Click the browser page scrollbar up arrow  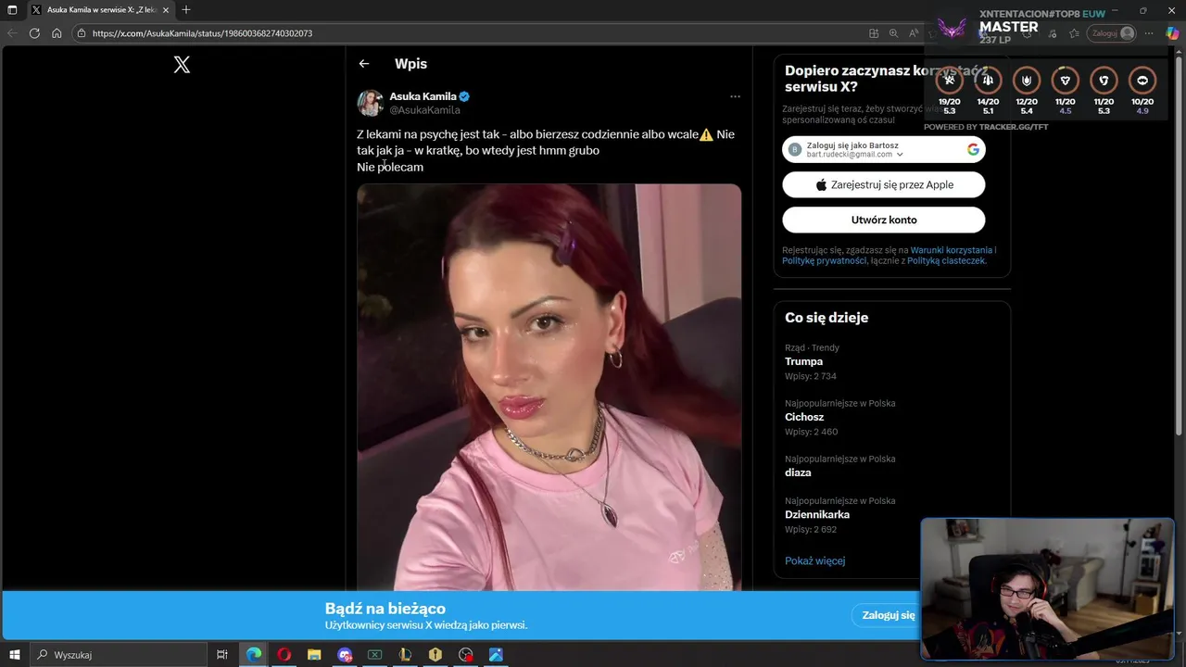[x=1180, y=52]
